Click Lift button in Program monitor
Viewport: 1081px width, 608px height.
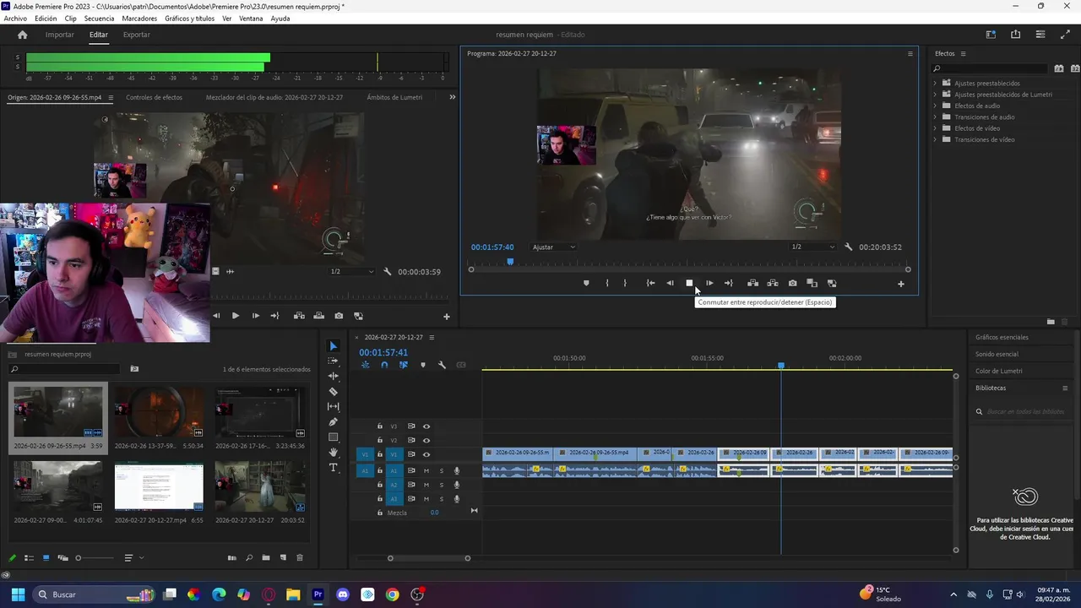point(752,283)
